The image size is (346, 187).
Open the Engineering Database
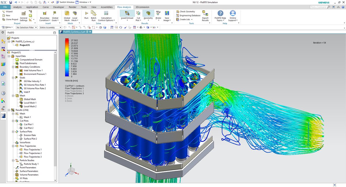pos(188,16)
